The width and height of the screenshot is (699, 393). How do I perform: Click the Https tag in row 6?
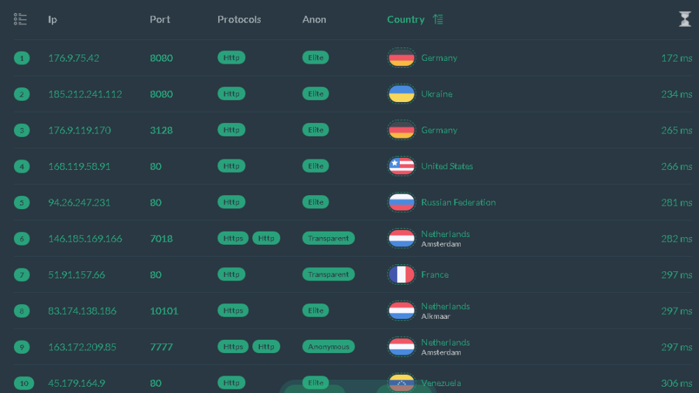pos(233,238)
